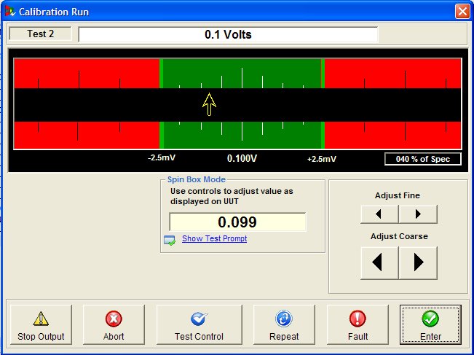The width and height of the screenshot is (474, 355).
Task: Click the Calibration Run title bar icon
Action: (x=9, y=12)
